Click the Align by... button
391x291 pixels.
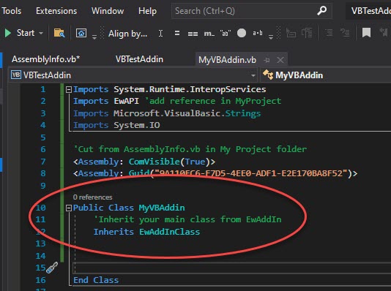tap(127, 34)
